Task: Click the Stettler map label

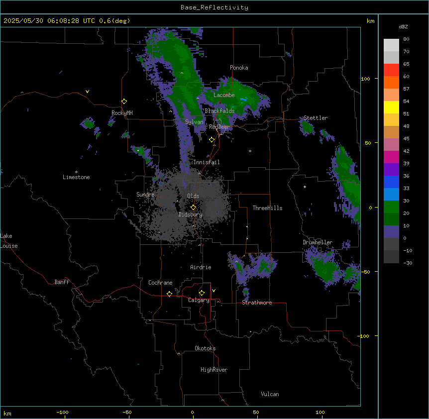Action: [x=315, y=118]
